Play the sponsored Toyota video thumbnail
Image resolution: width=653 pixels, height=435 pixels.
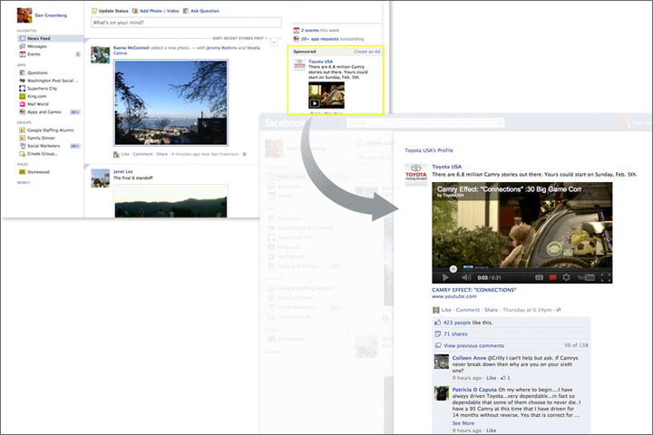pos(326,95)
